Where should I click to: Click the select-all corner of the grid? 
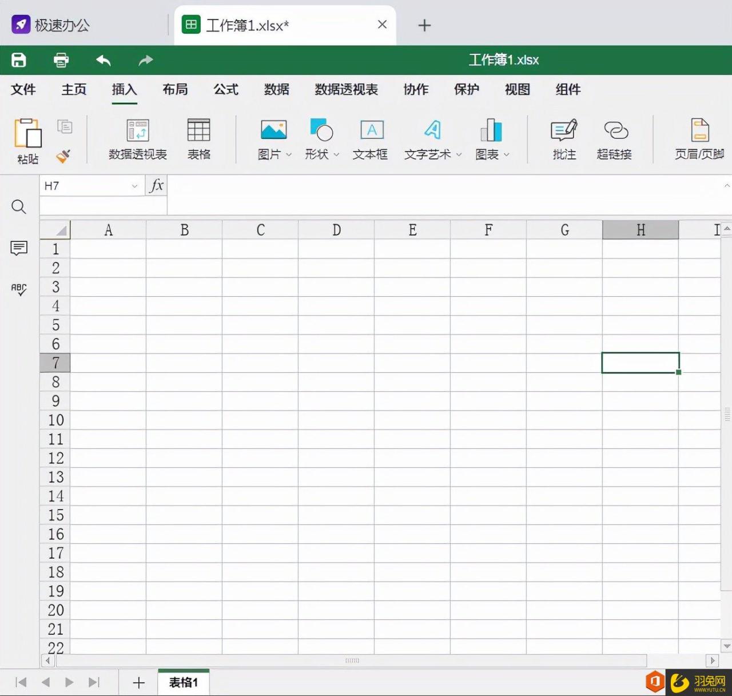point(55,230)
